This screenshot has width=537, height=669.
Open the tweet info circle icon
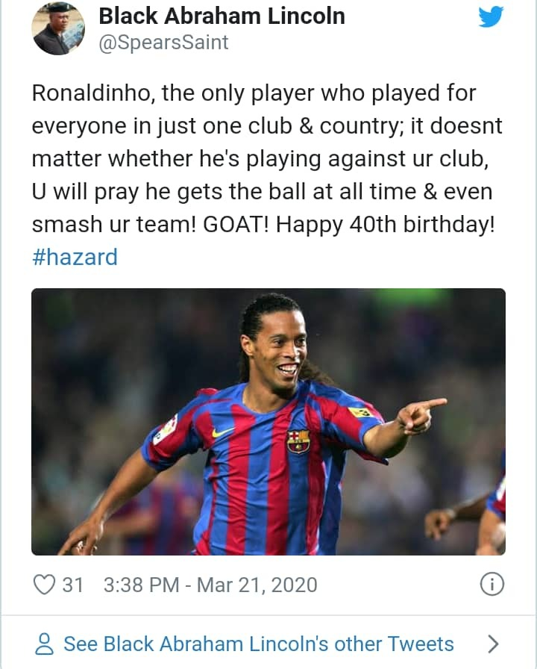click(x=492, y=584)
